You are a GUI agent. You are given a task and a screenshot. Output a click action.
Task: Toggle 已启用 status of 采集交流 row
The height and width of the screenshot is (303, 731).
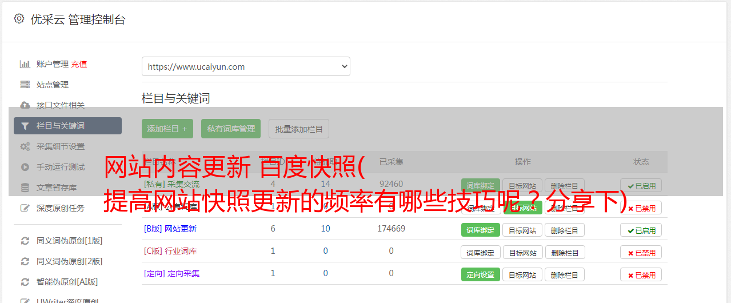(641, 186)
